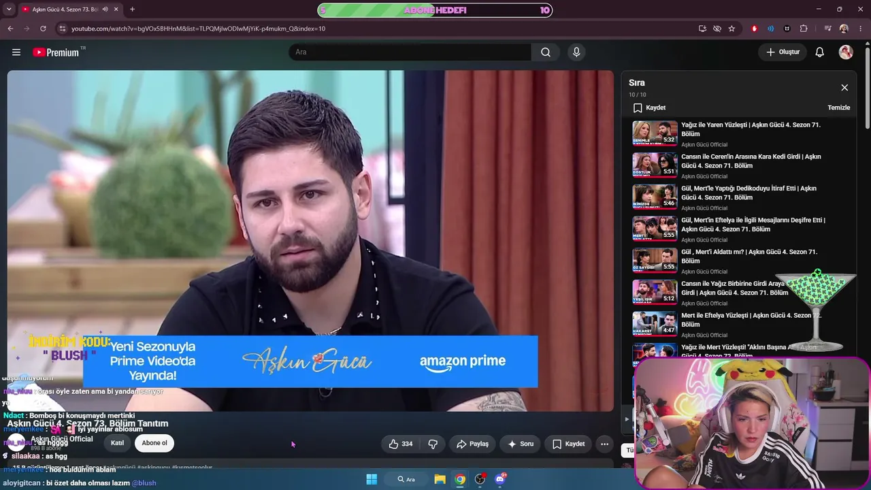Open a new browser tab
This screenshot has height=490, width=871.
pyautogui.click(x=132, y=10)
